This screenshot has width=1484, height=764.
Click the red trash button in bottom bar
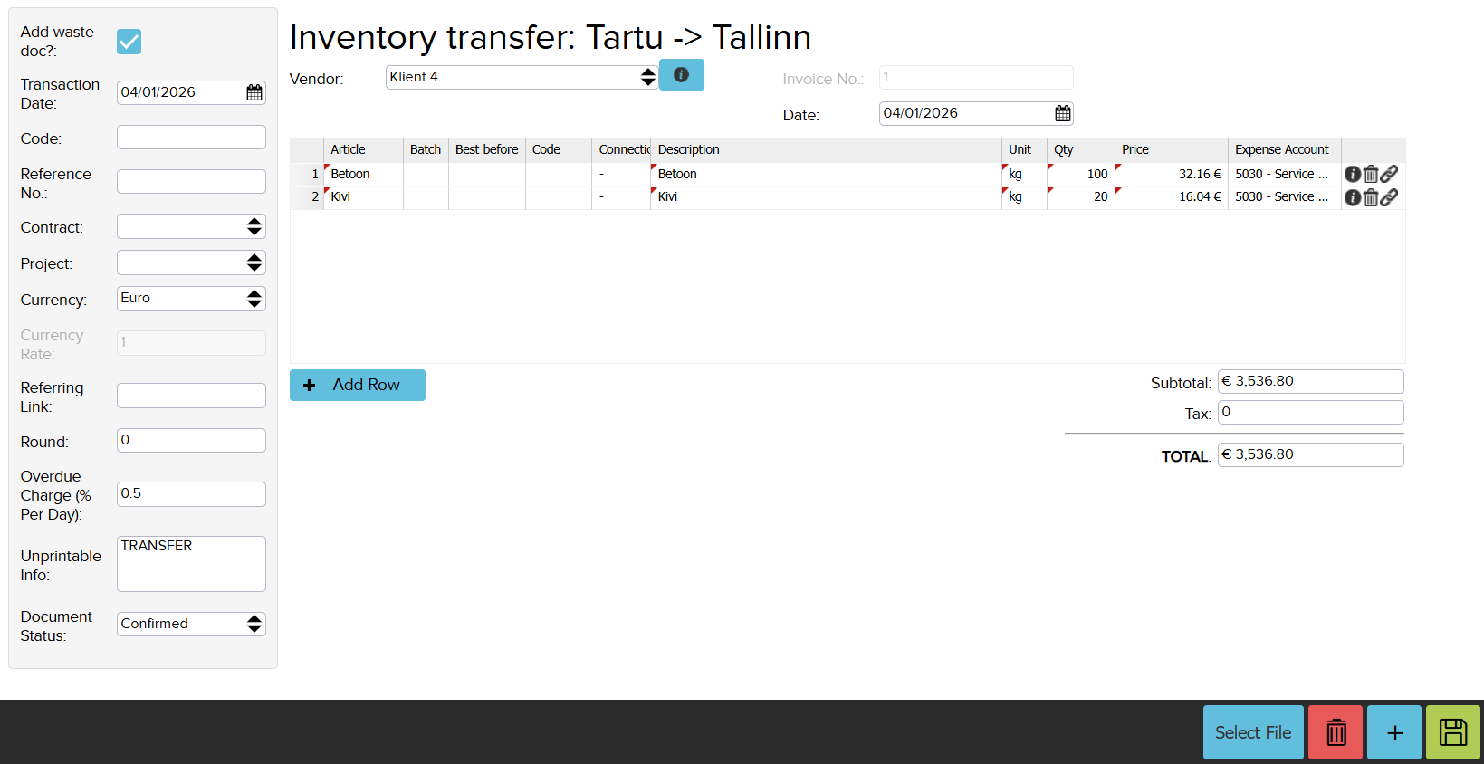click(x=1336, y=732)
